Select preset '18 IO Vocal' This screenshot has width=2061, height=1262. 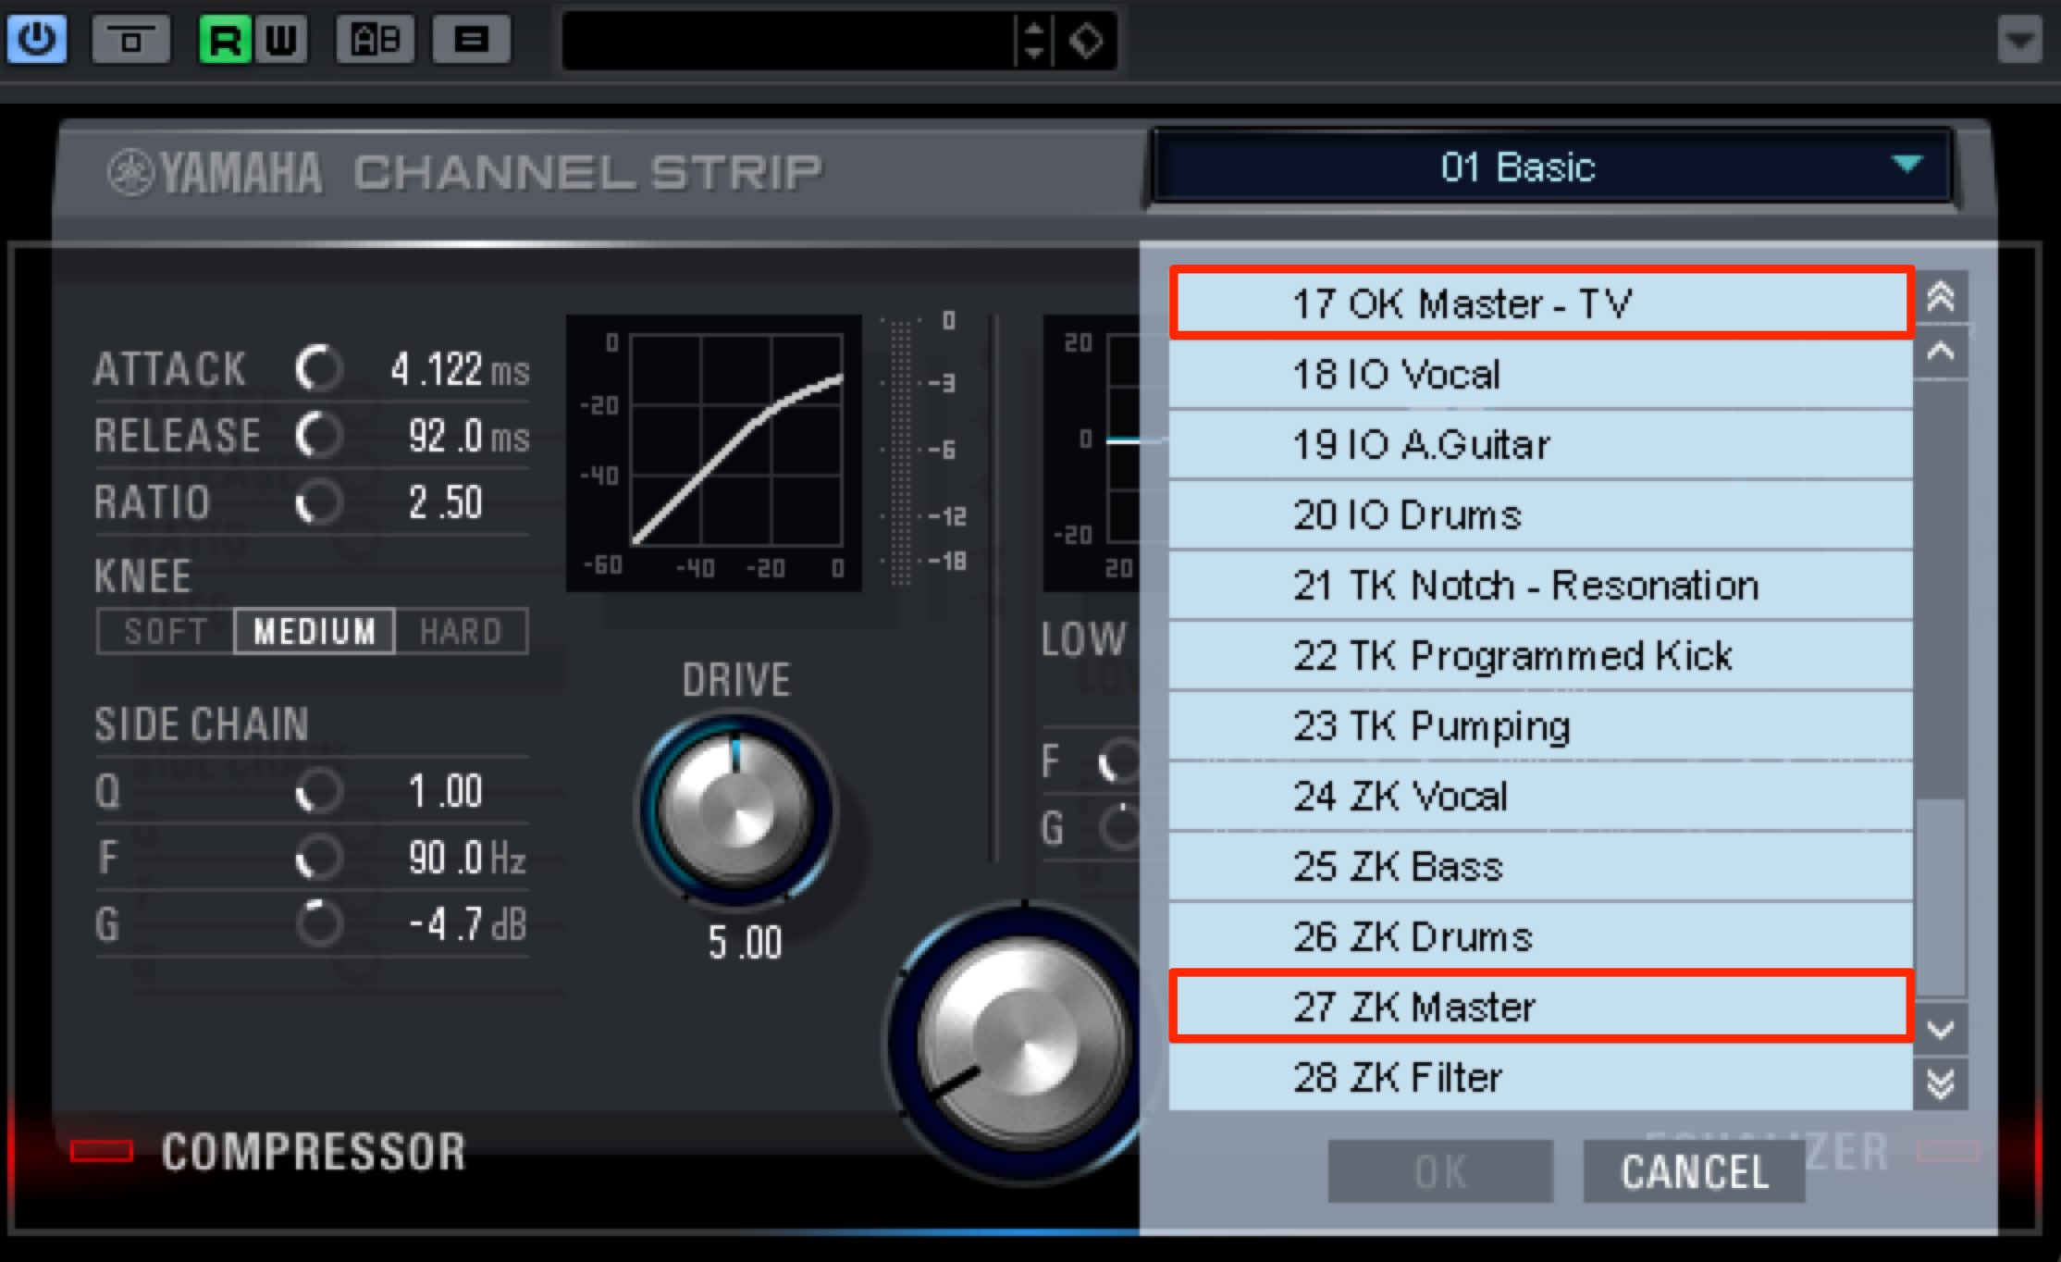pos(1541,375)
